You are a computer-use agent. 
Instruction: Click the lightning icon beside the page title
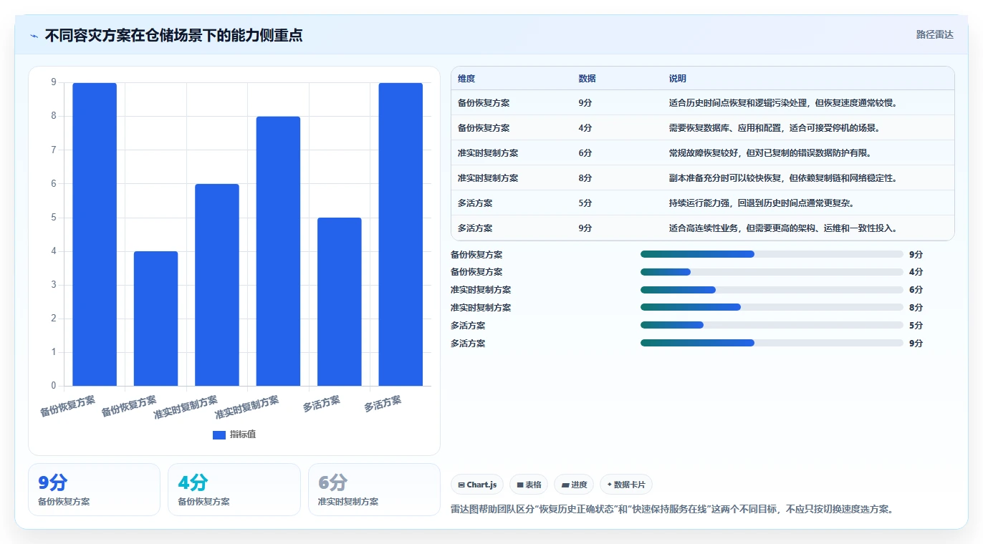click(34, 35)
